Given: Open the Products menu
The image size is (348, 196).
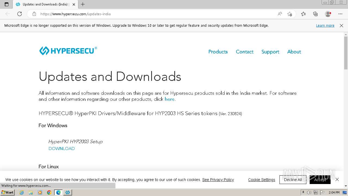Looking at the screenshot, I should tap(218, 52).
